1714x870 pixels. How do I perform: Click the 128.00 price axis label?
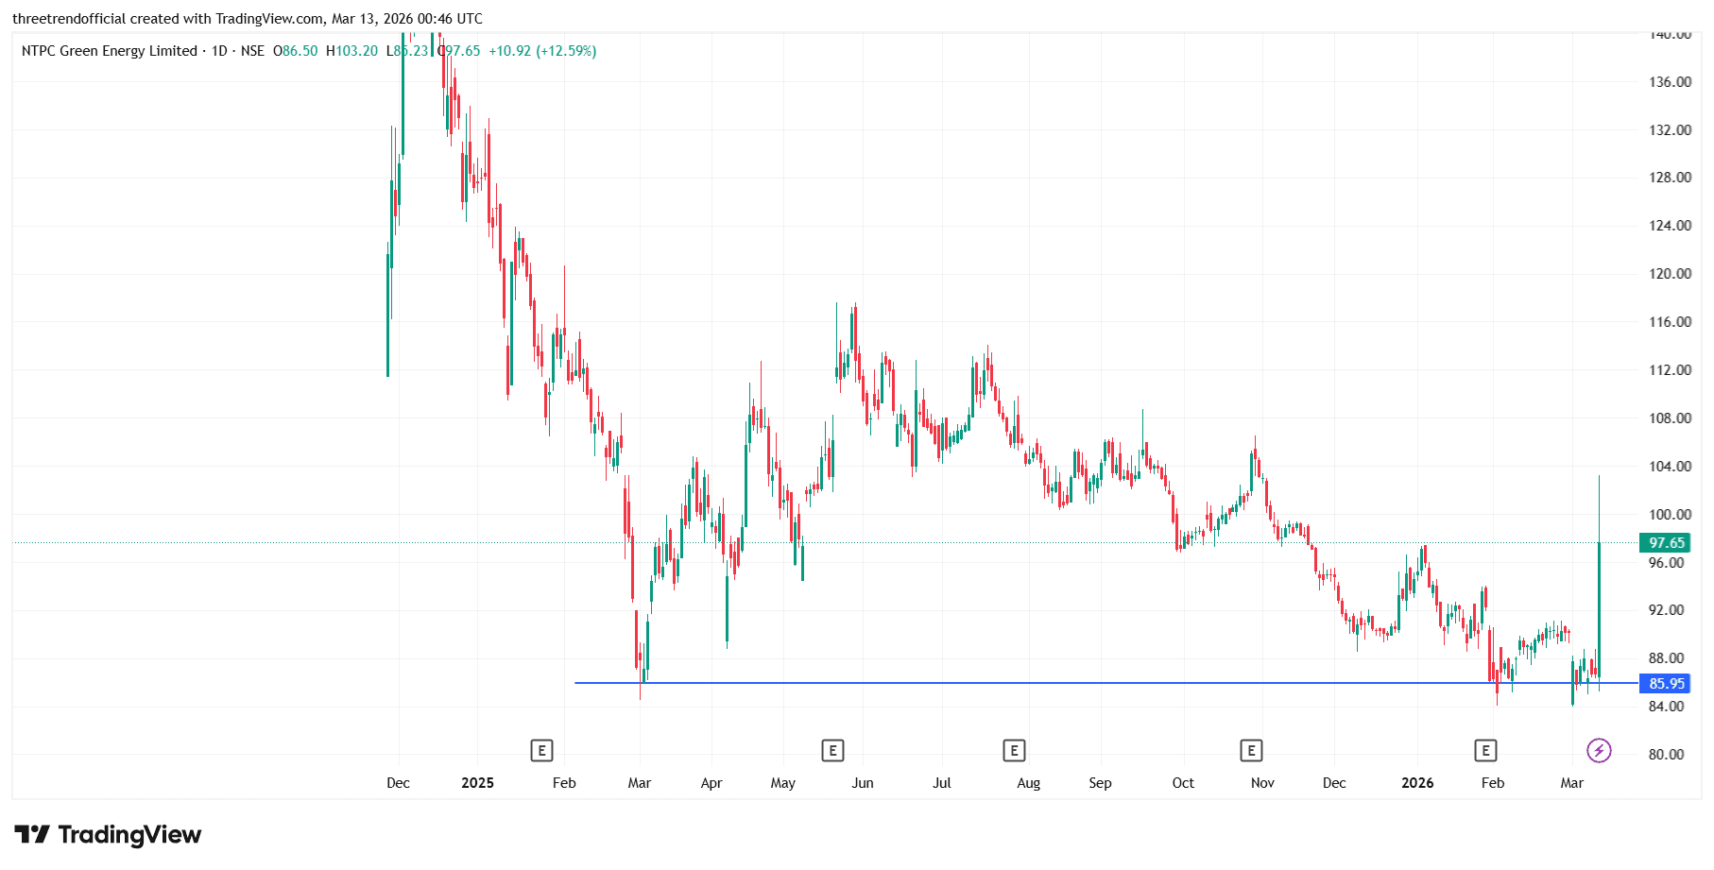(1670, 178)
